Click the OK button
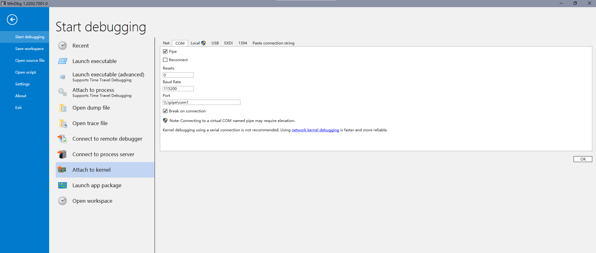The height and width of the screenshot is (253, 596). pos(583,159)
